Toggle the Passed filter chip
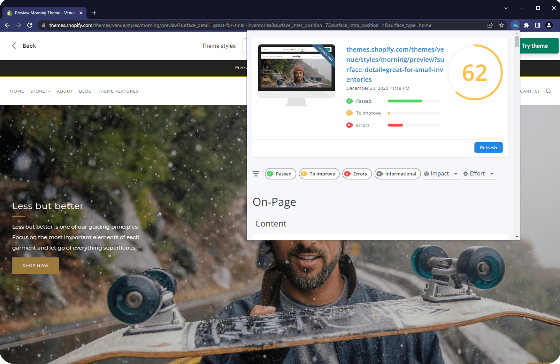Screen dimensions: 560x364 click(x=281, y=174)
